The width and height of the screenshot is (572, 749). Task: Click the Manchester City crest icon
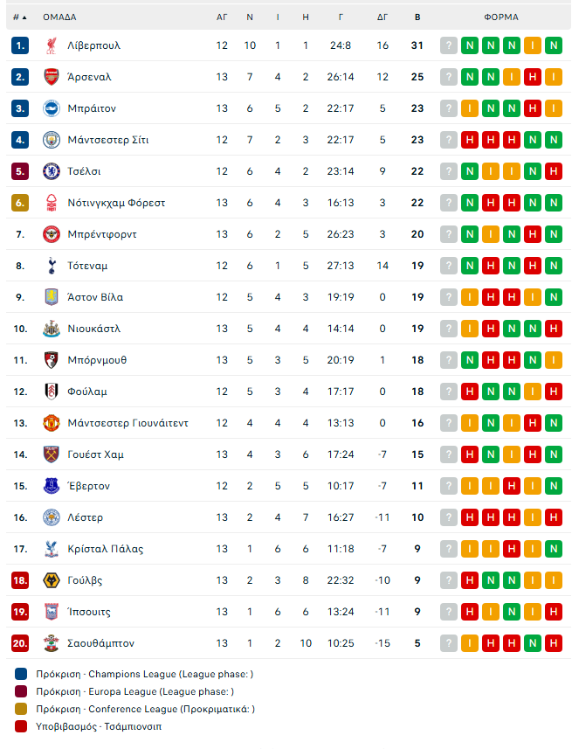[x=51, y=140]
